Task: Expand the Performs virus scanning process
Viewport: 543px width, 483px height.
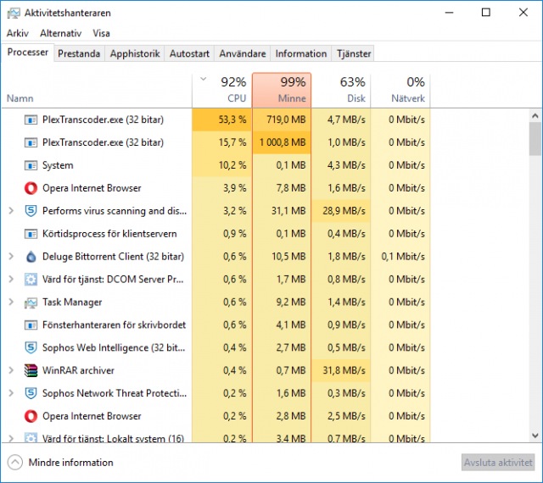Action: click(11, 211)
